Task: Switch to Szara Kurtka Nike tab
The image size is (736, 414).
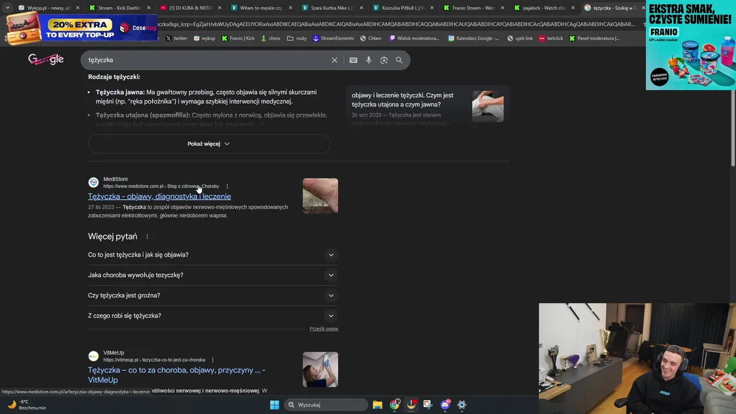Action: 331,8
